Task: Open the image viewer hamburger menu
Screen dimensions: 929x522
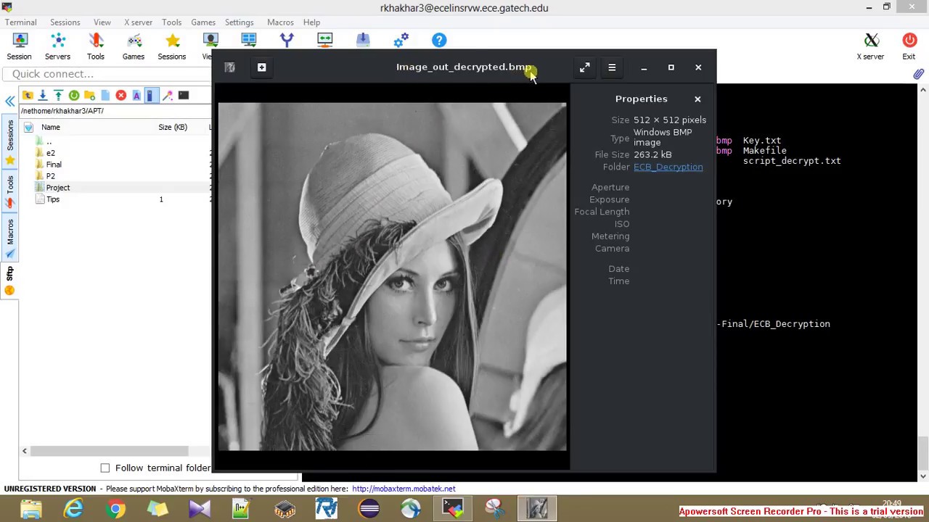Action: pos(612,67)
